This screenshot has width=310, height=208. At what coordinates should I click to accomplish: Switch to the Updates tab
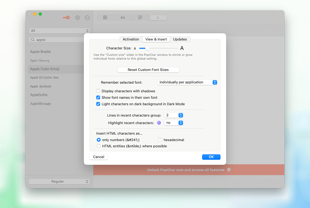point(180,39)
